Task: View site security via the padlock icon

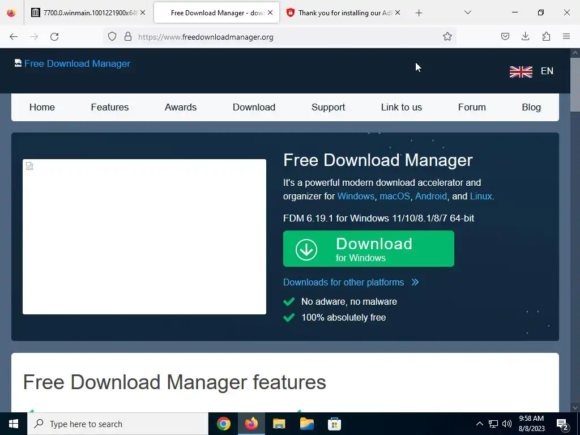Action: tap(128, 37)
